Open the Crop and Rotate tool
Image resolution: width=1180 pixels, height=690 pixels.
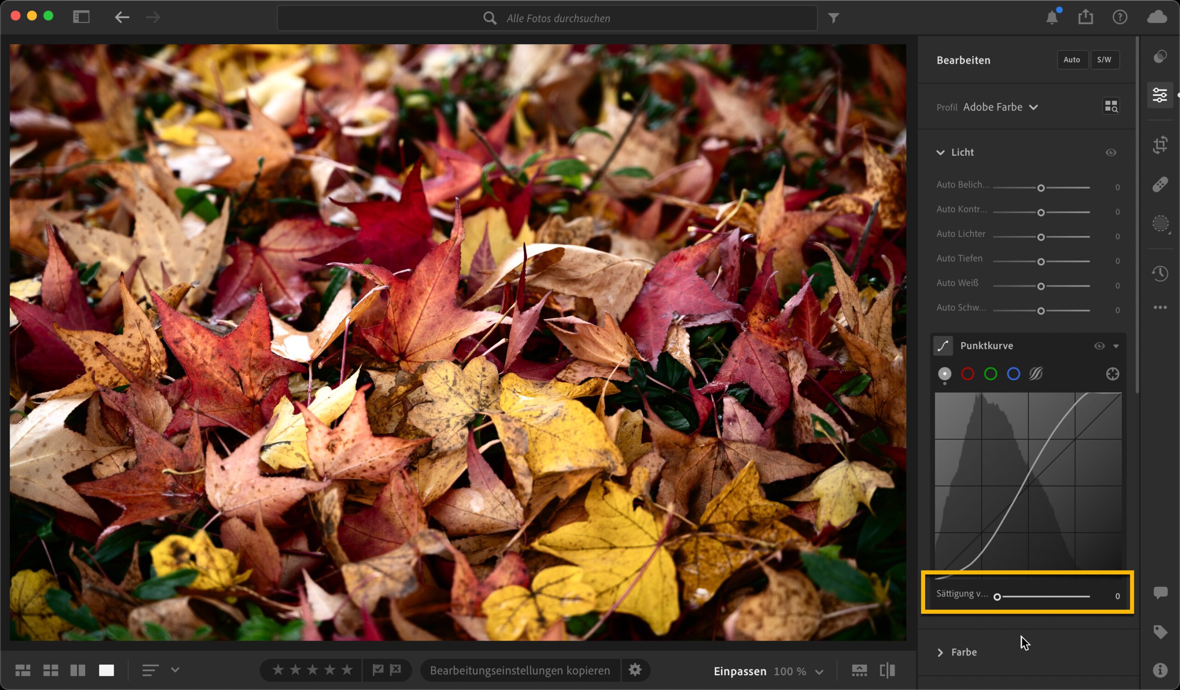point(1159,145)
